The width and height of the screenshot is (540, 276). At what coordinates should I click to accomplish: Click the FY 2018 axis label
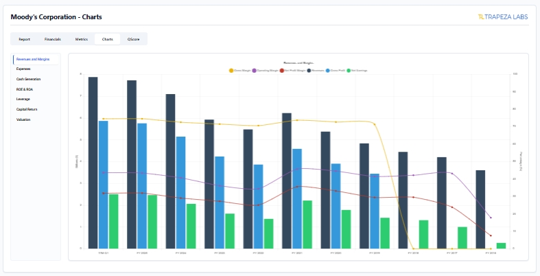tap(413, 253)
